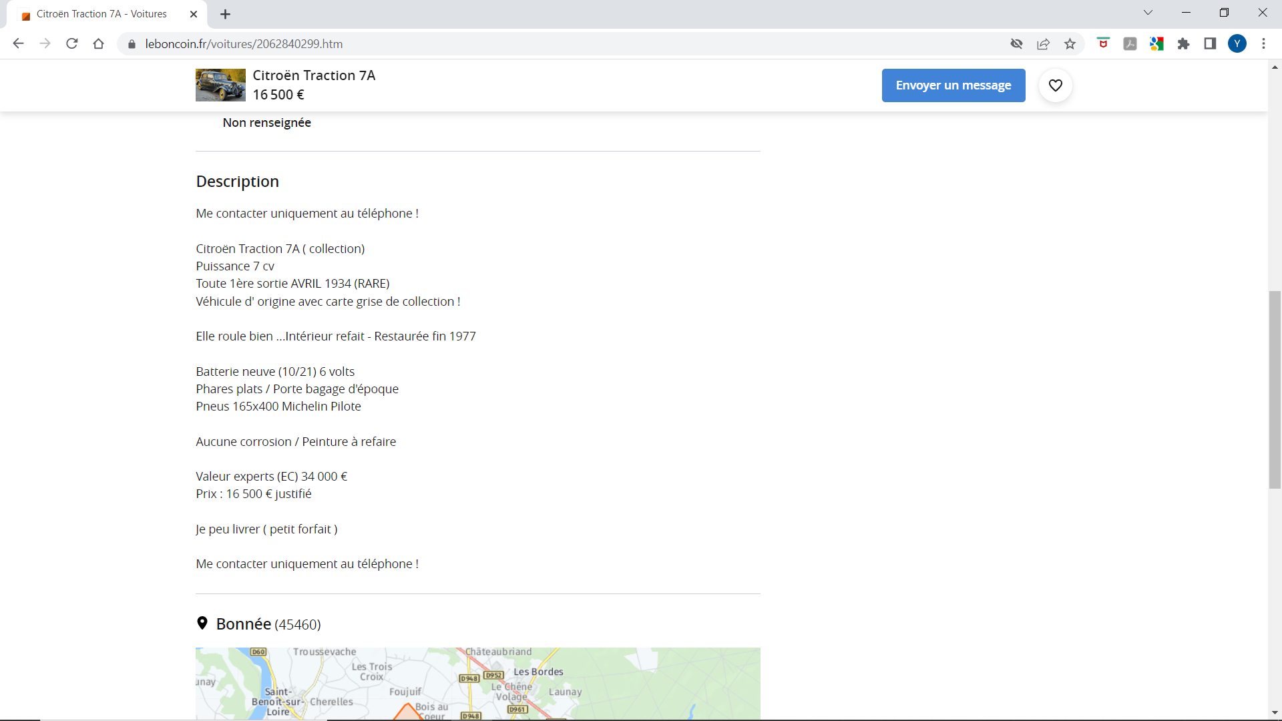Expand the tab search chevron
Viewport: 1282px width, 721px height.
pos(1148,13)
